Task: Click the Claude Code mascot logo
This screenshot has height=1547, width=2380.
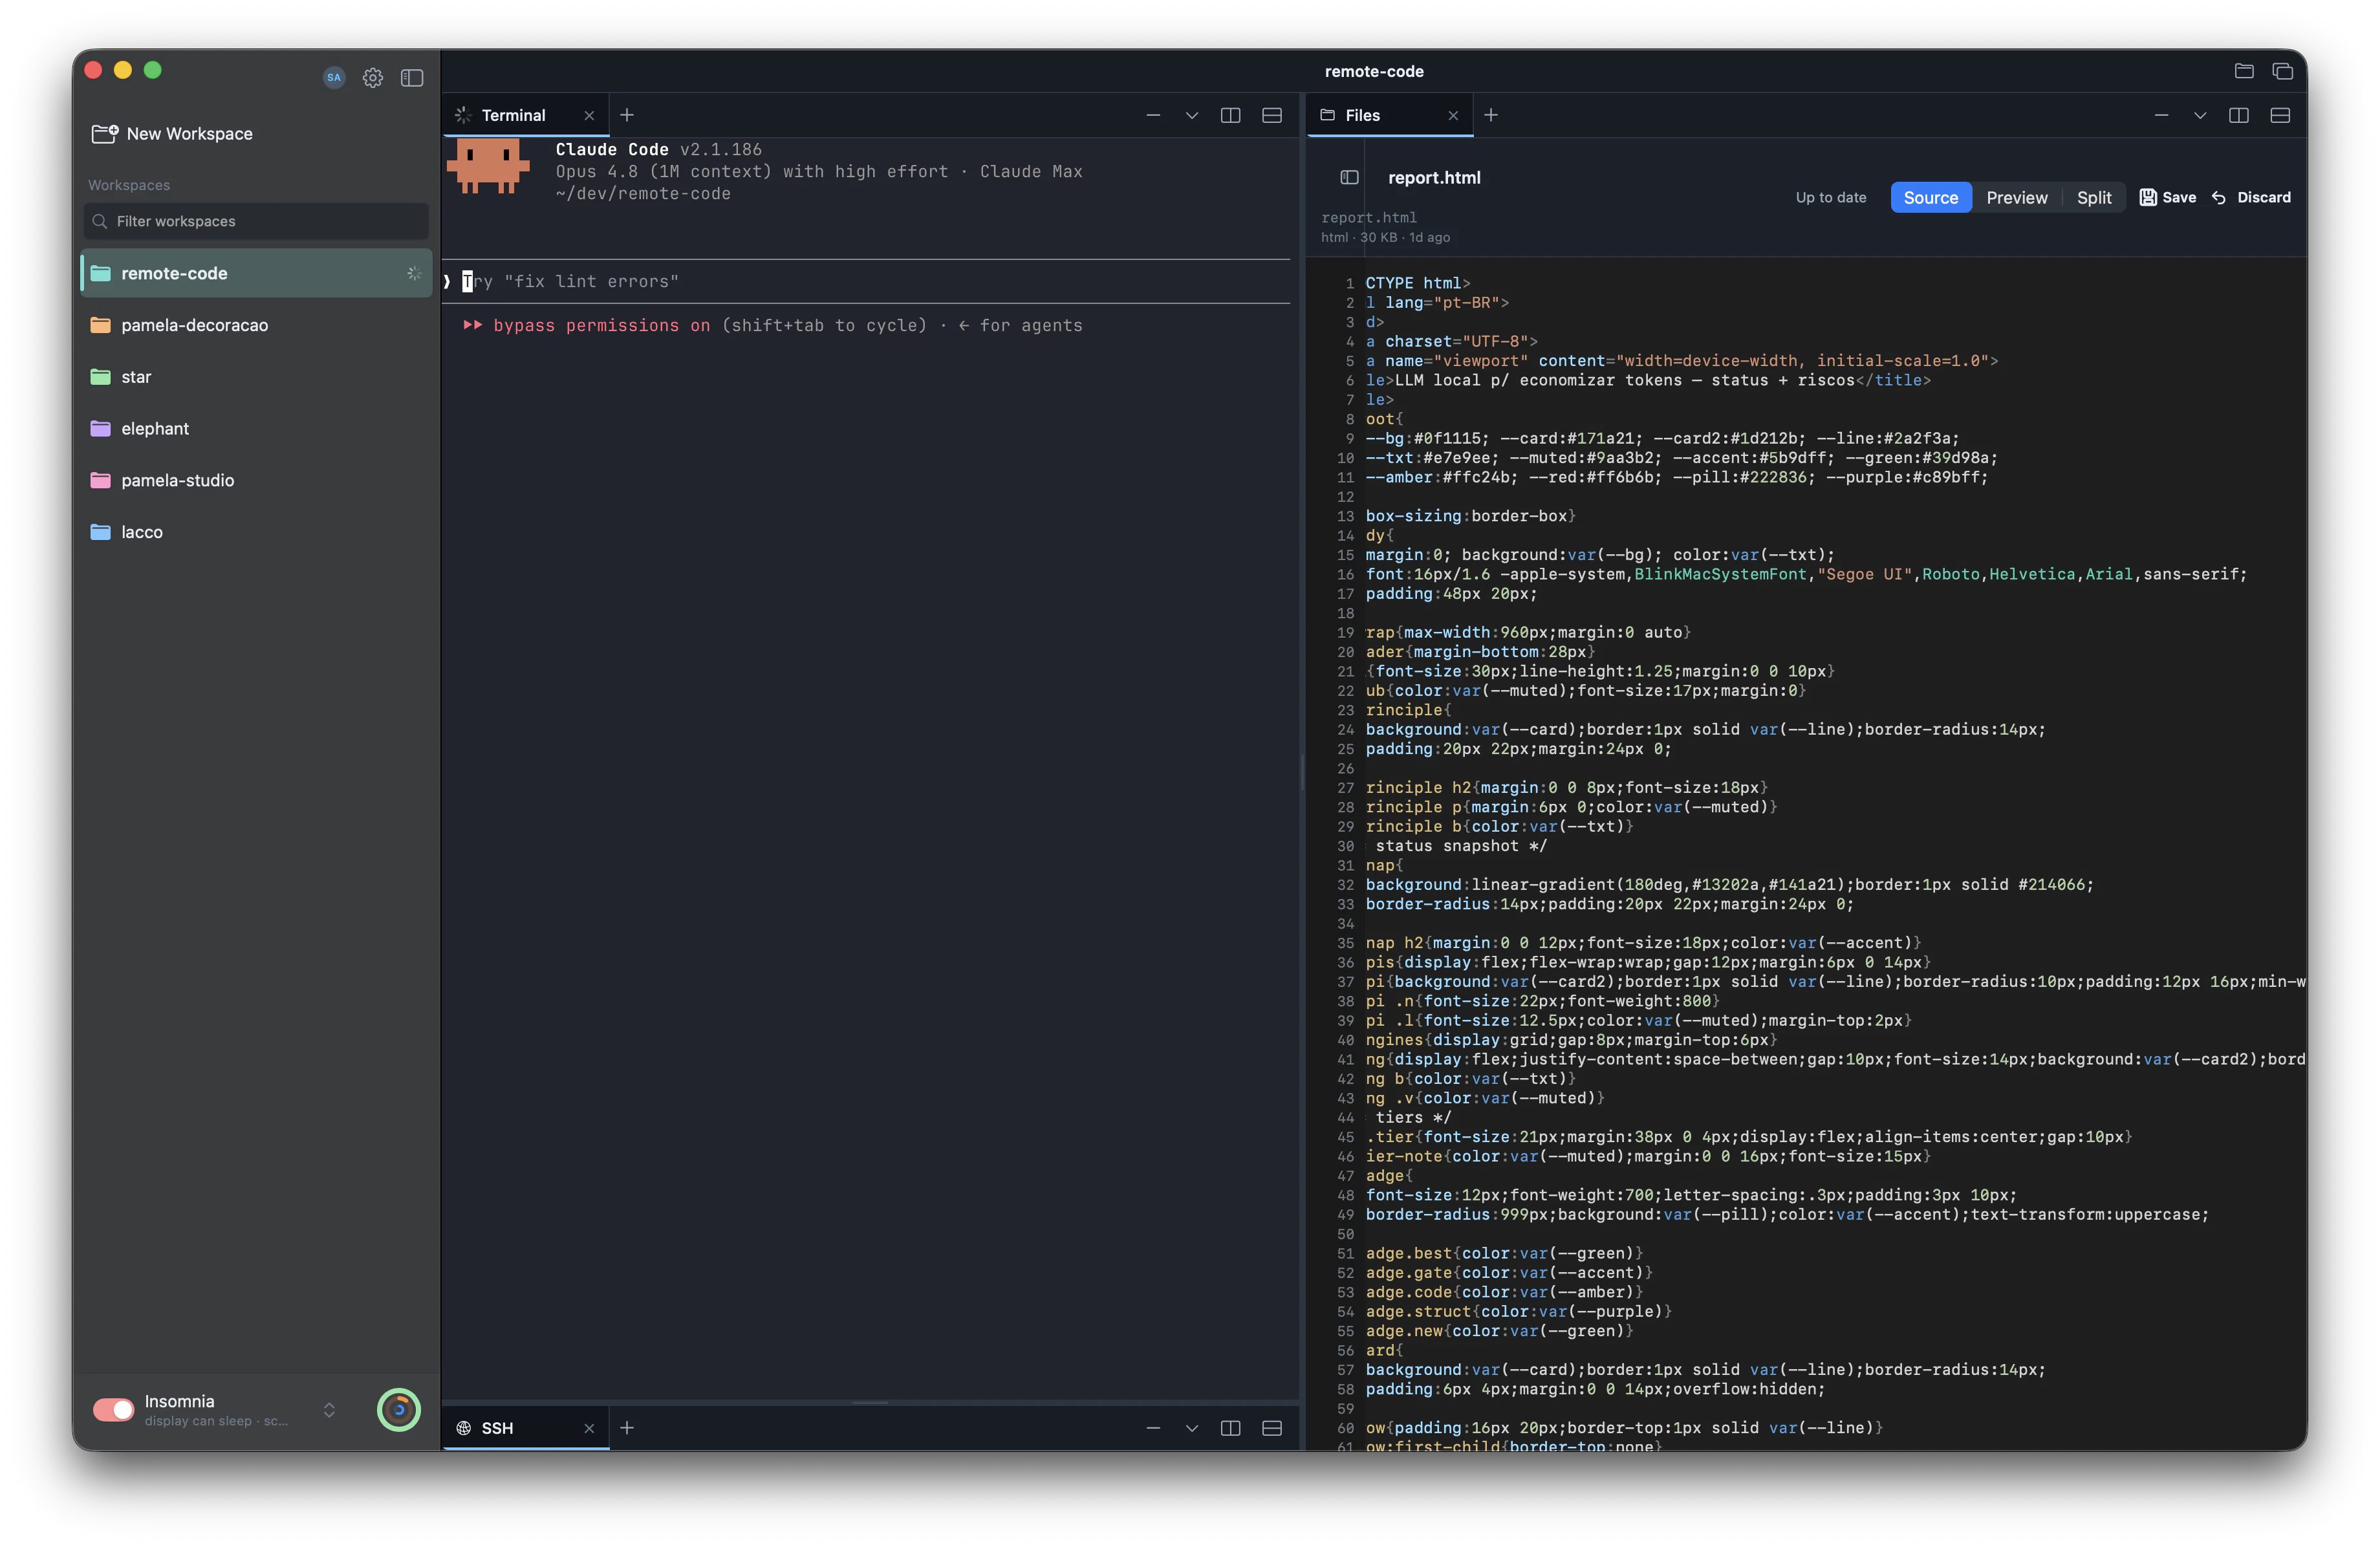Action: (x=487, y=166)
